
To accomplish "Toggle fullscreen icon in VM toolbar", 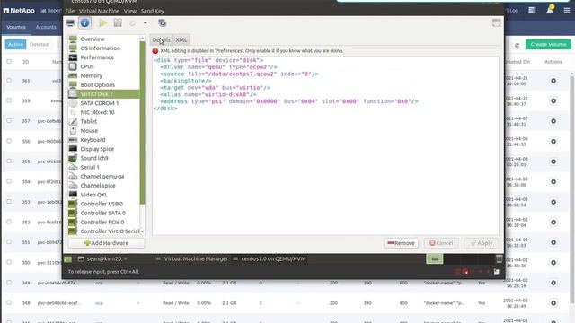I will click(x=496, y=23).
